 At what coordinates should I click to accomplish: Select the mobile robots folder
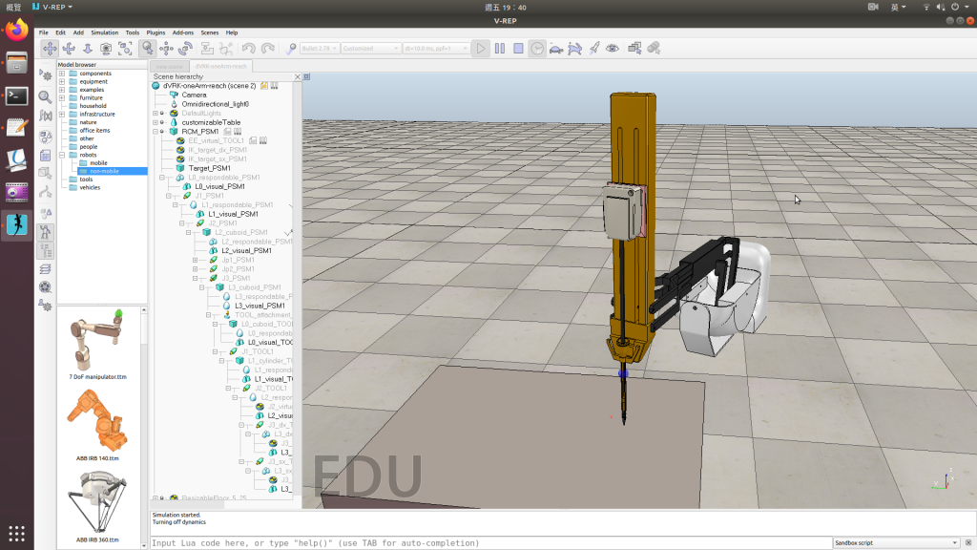(98, 162)
